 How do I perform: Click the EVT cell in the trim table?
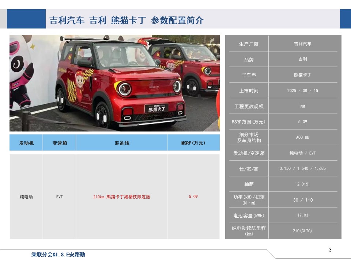click(x=60, y=197)
